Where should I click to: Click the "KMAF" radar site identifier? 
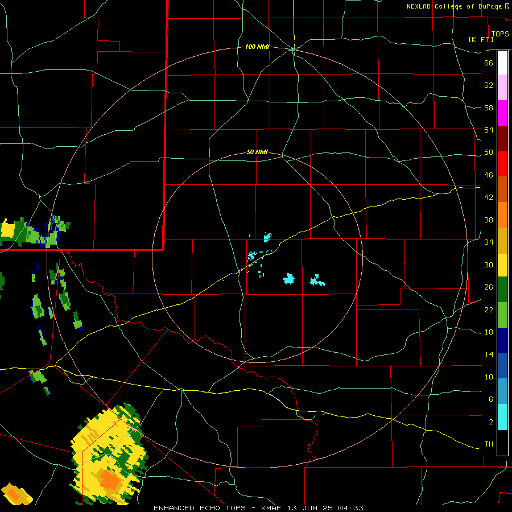[272, 508]
